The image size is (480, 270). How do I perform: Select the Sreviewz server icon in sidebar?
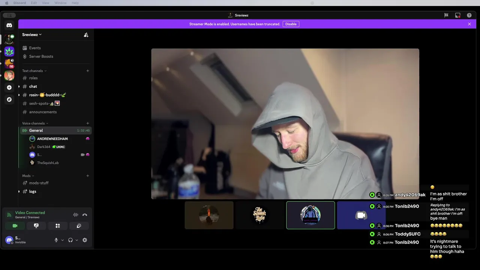9,39
